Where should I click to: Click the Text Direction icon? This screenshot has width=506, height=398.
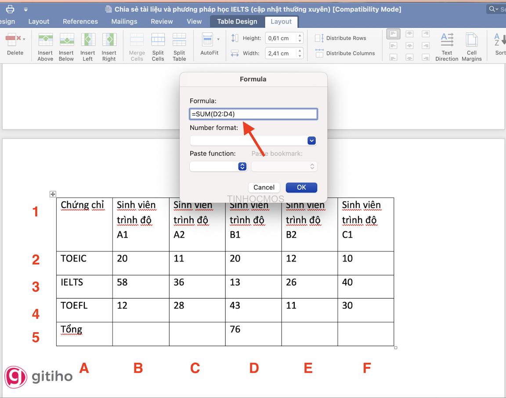click(x=447, y=40)
